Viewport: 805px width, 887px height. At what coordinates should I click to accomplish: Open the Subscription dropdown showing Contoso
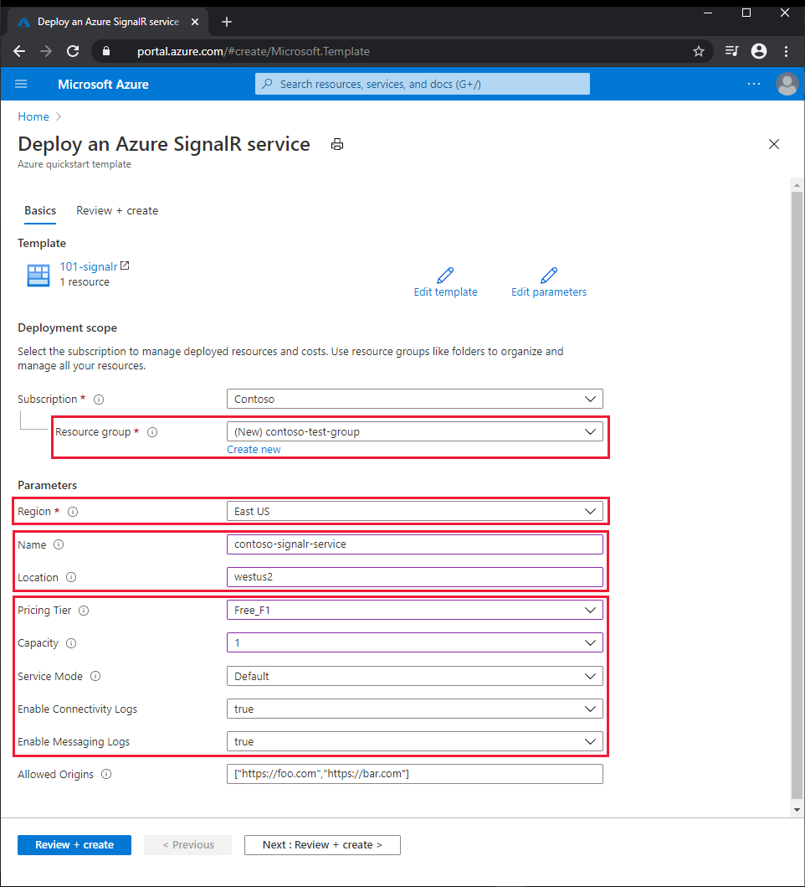[415, 399]
